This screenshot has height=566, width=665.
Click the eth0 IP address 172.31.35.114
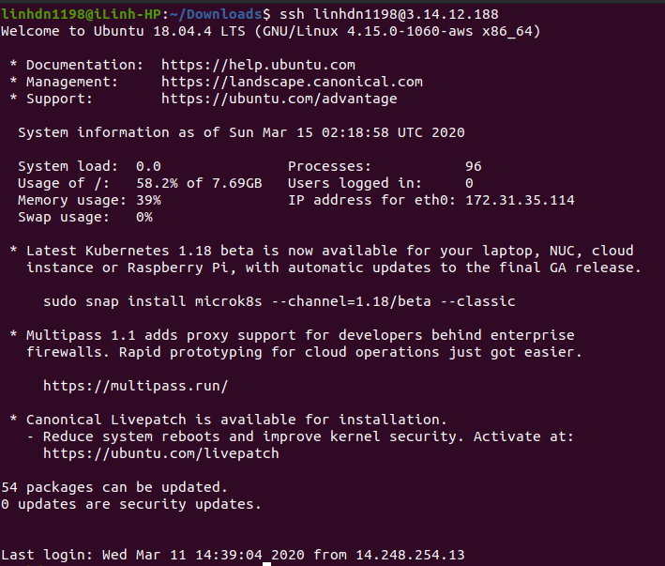520,200
